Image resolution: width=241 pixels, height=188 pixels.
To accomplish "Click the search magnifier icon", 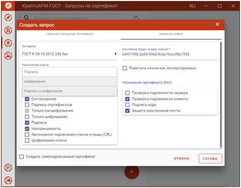I will [26, 18].
